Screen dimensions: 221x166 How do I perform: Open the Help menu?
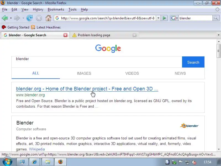coord(84,9)
